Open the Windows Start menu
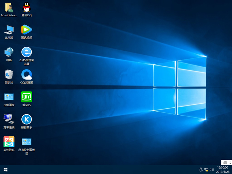 (5, 170)
